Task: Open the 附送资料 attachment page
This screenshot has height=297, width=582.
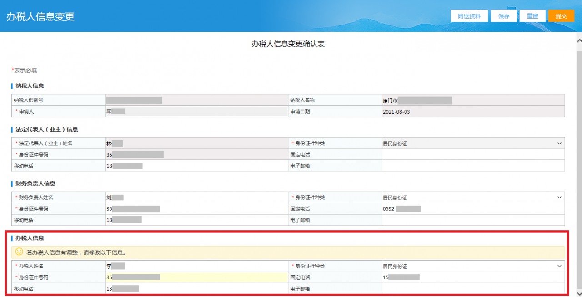Action: pos(469,15)
